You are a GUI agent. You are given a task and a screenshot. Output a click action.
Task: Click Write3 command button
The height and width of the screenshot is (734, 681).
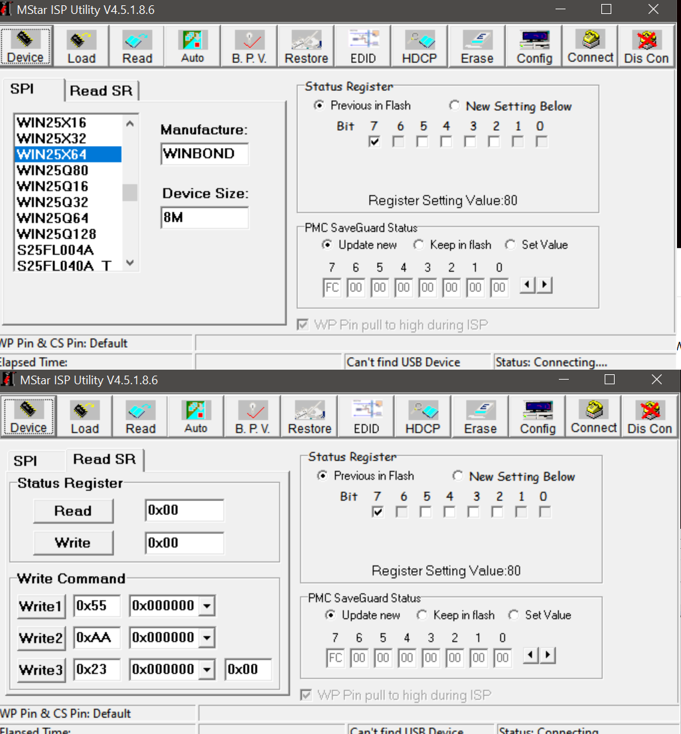(x=41, y=670)
